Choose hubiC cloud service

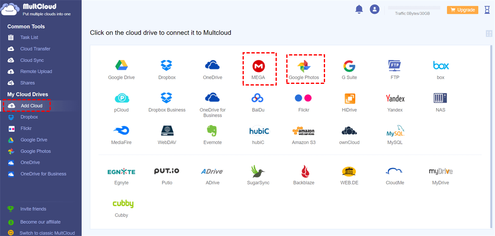[258, 135]
